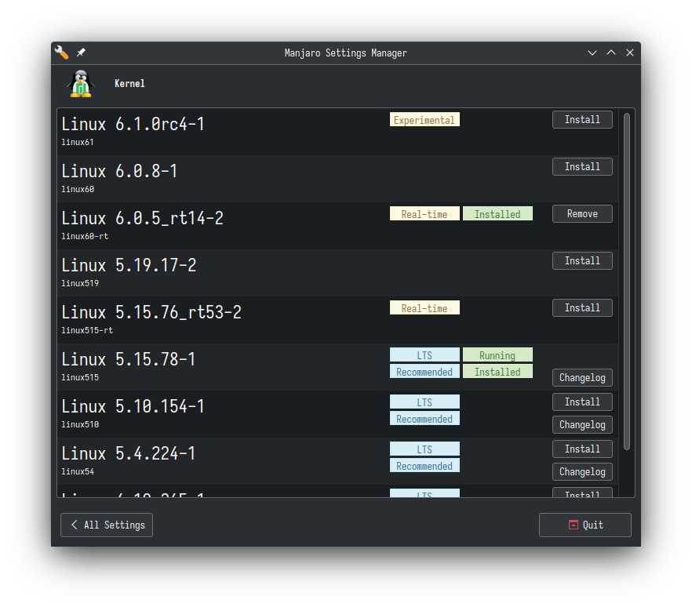Click the LTS badge on Linux 5.15.78-1
Viewport: 692px width, 607px height.
(x=424, y=354)
